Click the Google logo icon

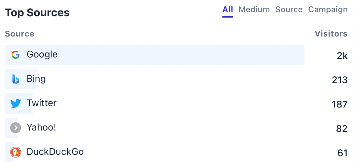point(16,55)
